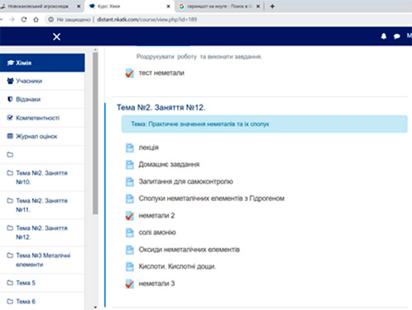Click the неметали 3 quiz icon

[129, 284]
